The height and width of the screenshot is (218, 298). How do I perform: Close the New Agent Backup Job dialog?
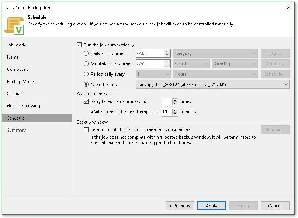coord(288,7)
